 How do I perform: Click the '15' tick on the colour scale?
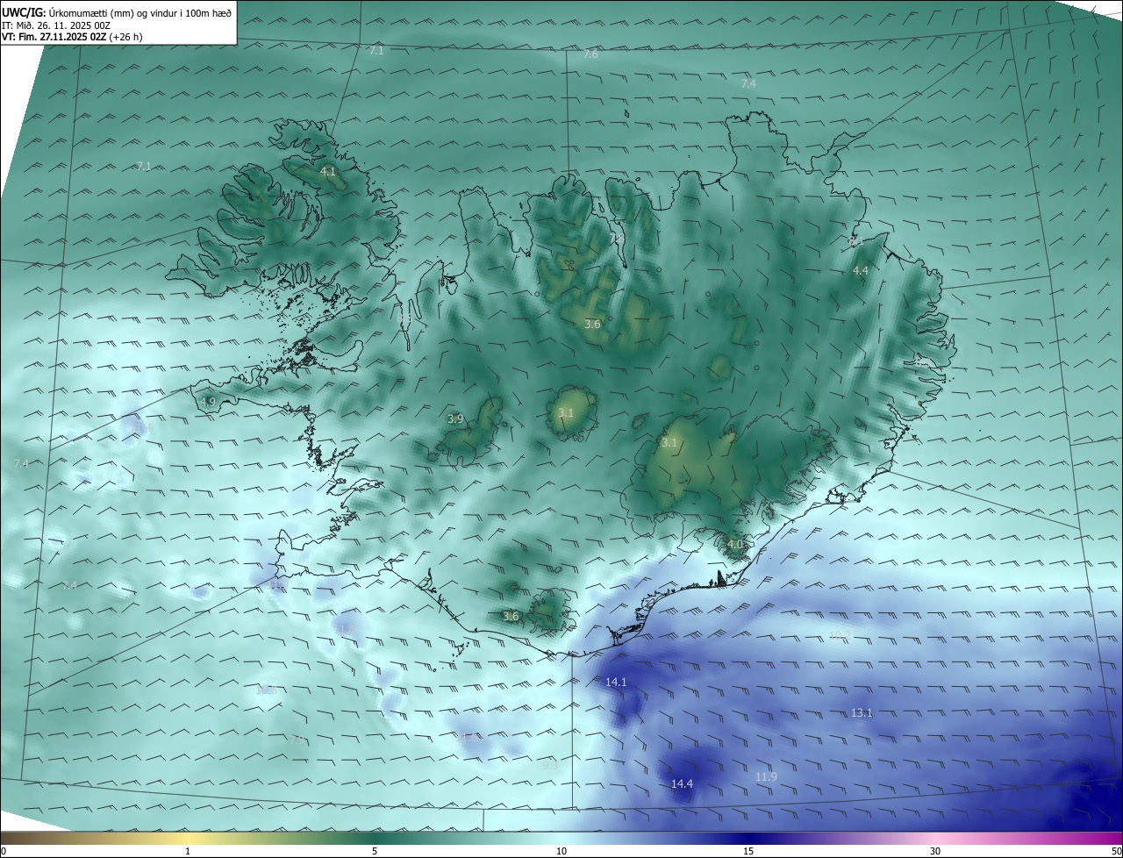tap(748, 851)
